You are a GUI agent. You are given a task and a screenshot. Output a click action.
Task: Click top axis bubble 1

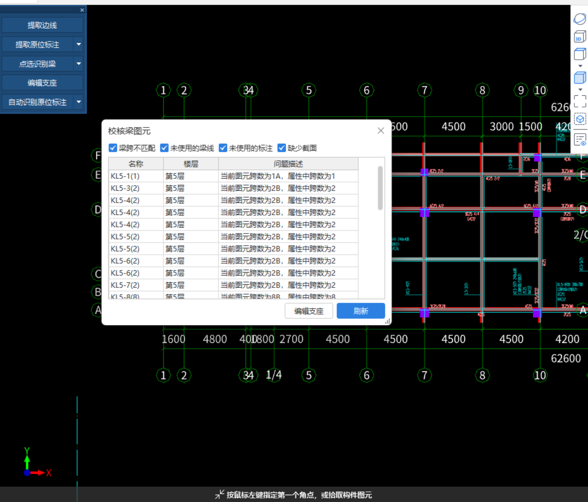[x=163, y=90]
